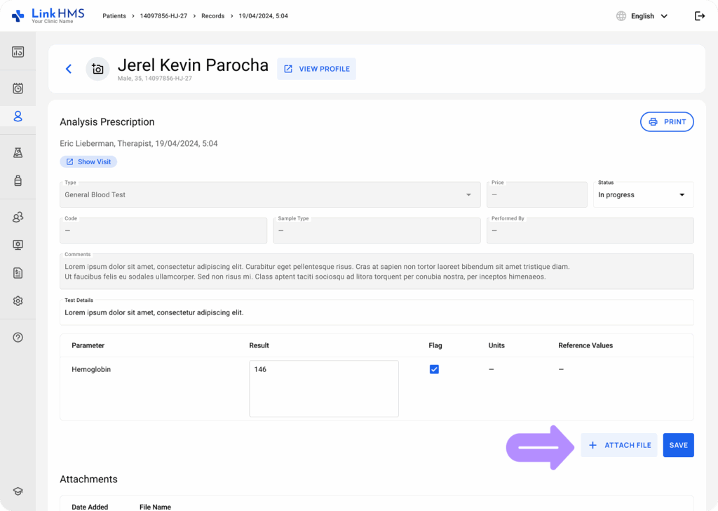This screenshot has width=718, height=511.
Task: Print the analysis prescription
Action: point(667,122)
